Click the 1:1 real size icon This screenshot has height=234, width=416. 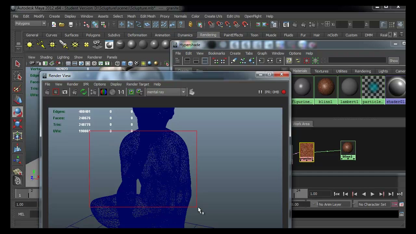coord(121,92)
